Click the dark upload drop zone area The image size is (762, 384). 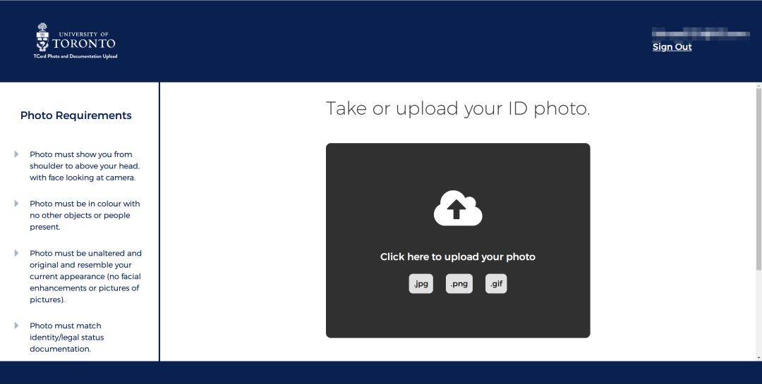pyautogui.click(x=458, y=240)
